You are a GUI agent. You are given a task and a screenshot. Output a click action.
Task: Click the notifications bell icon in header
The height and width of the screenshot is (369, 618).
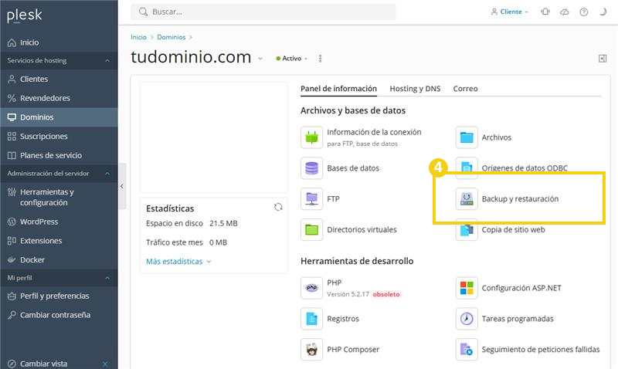tap(545, 12)
